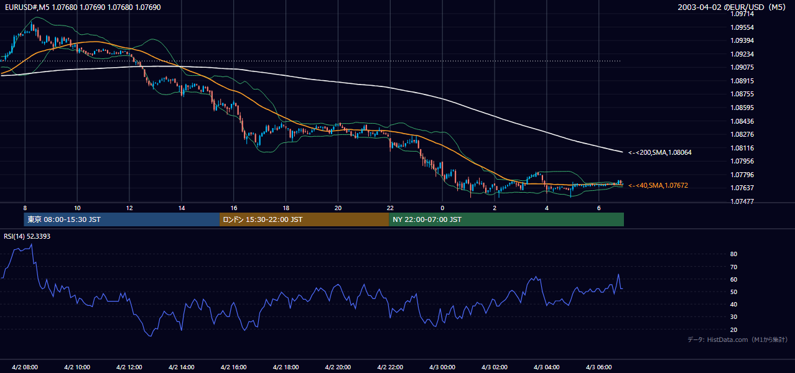Viewport: 795px width, 373px height.
Task: Click price axis value 1.09714
Action: click(x=742, y=14)
